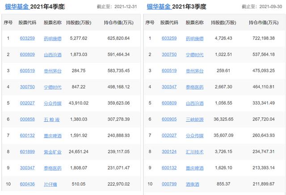
Task: Open stock code 600519 in 3季度 table
Action: [169, 71]
